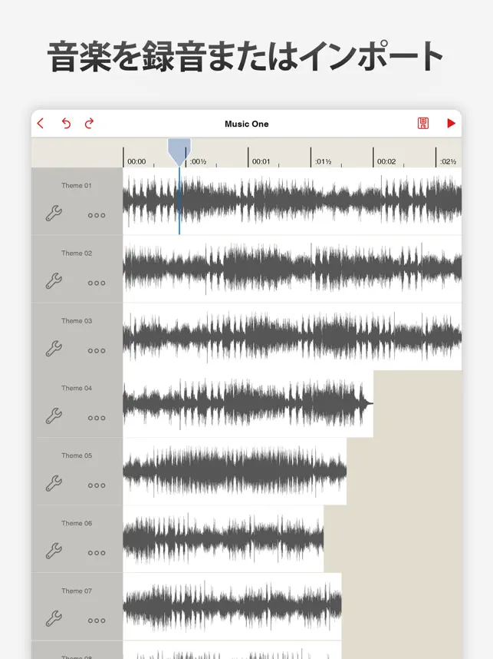Click the Theme 01 track label
Viewport: 493px width, 659px height.
[77, 185]
